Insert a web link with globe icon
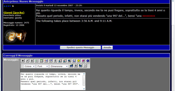Screen dimensions: 175x91 [x=69, y=61]
